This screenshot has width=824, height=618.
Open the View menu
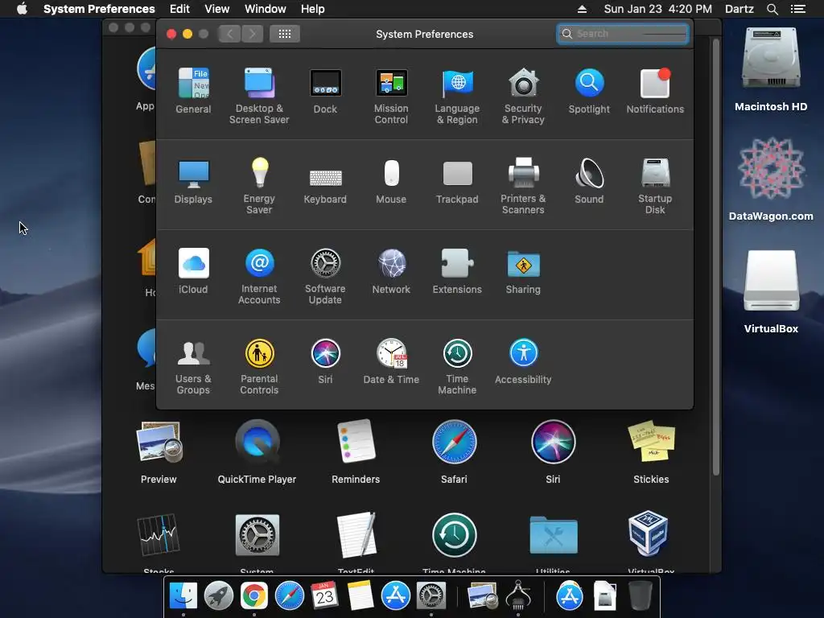pos(217,9)
